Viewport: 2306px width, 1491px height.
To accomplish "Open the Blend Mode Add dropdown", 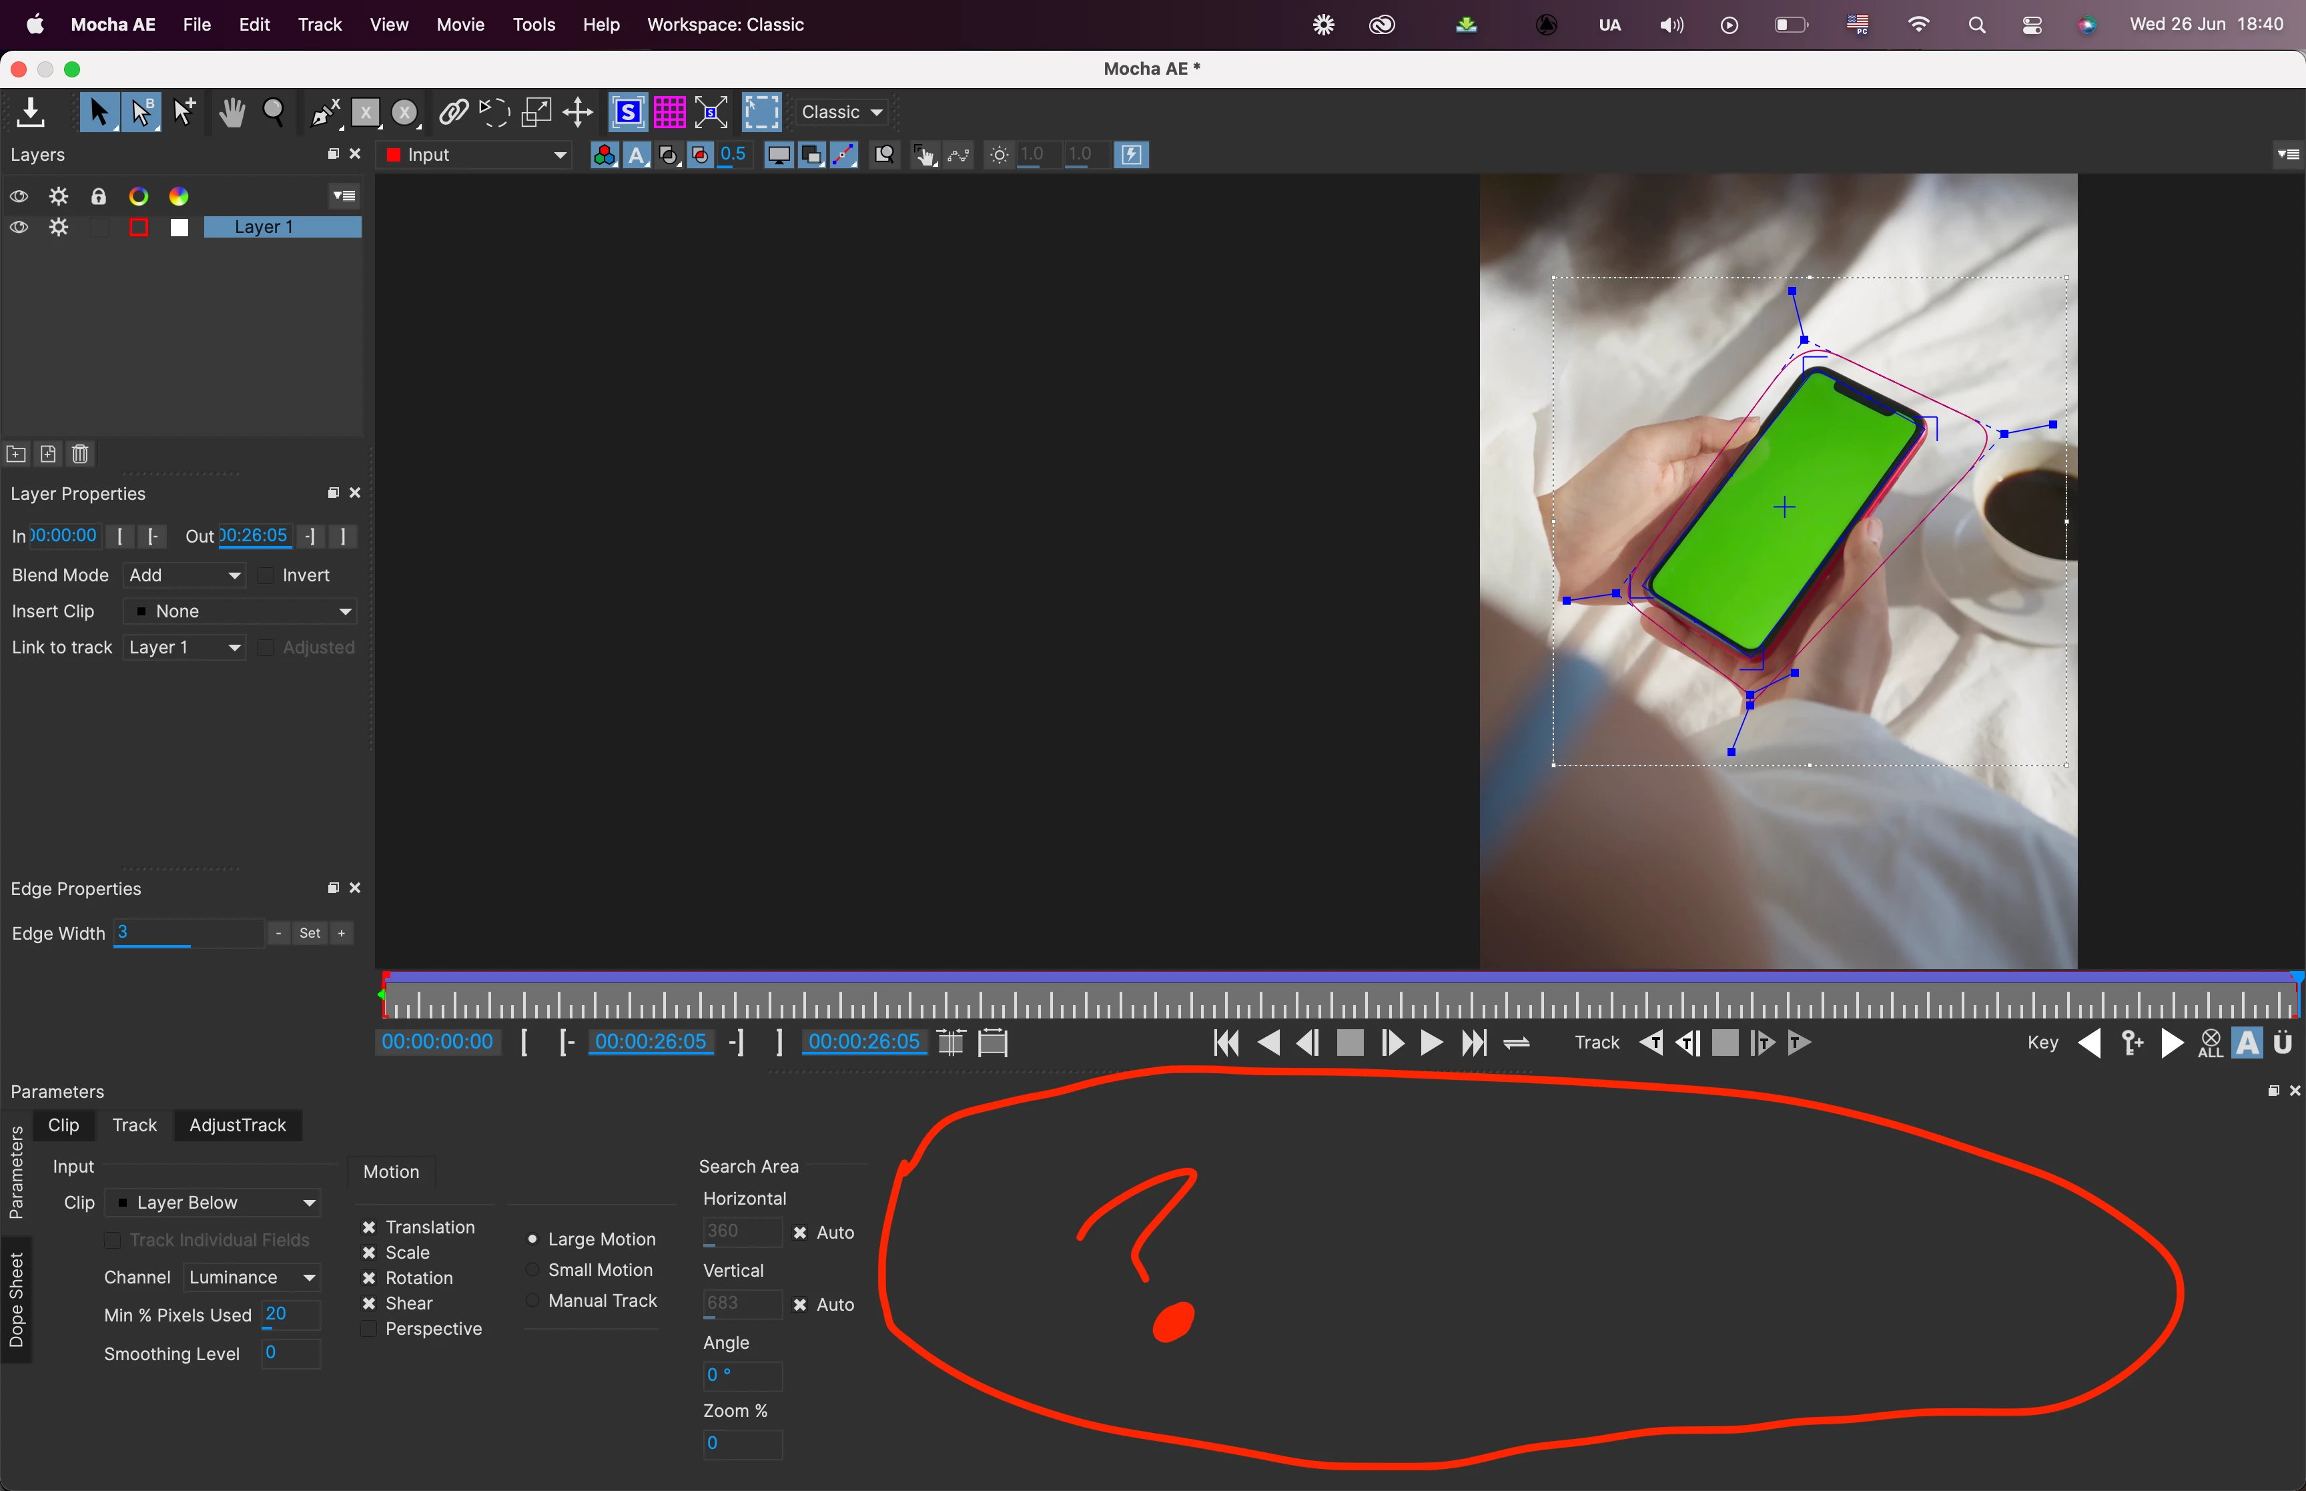I will click(x=184, y=575).
